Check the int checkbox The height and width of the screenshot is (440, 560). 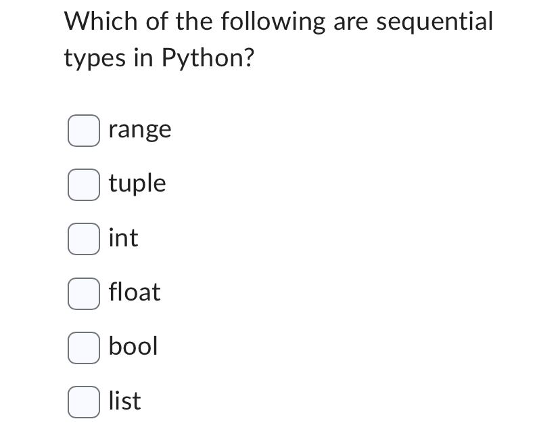pyautogui.click(x=83, y=238)
